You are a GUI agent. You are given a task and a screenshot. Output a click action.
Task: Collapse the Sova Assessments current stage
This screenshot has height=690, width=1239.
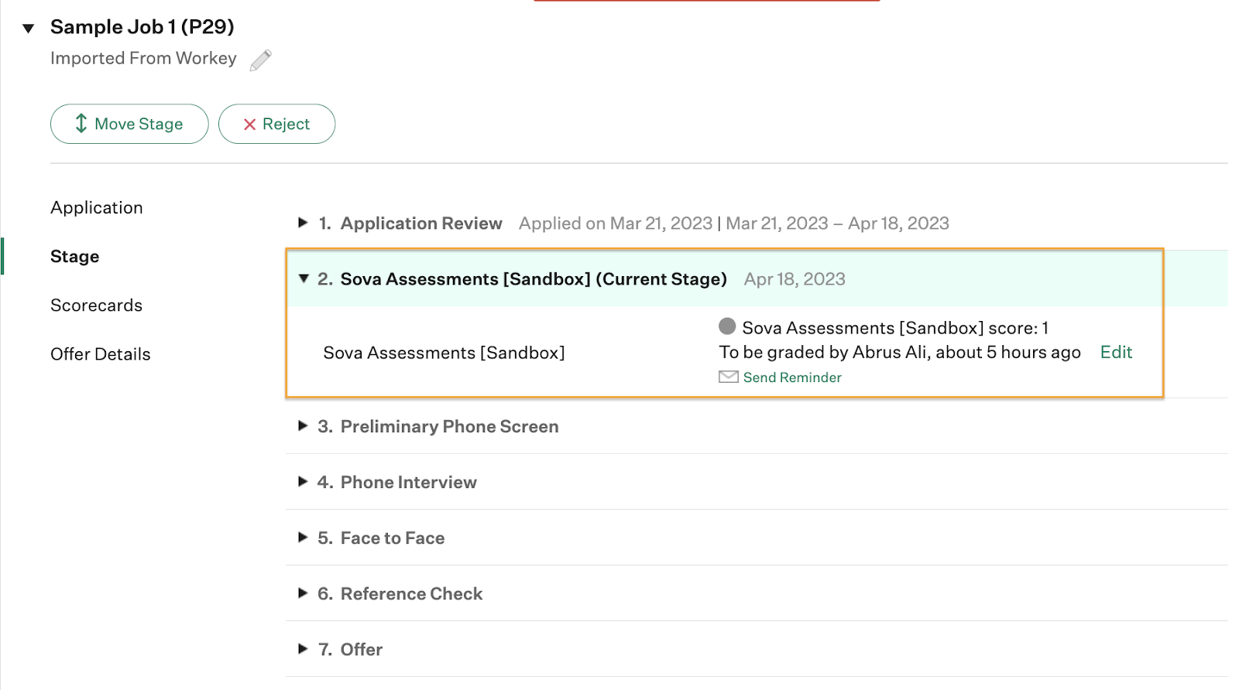(304, 278)
